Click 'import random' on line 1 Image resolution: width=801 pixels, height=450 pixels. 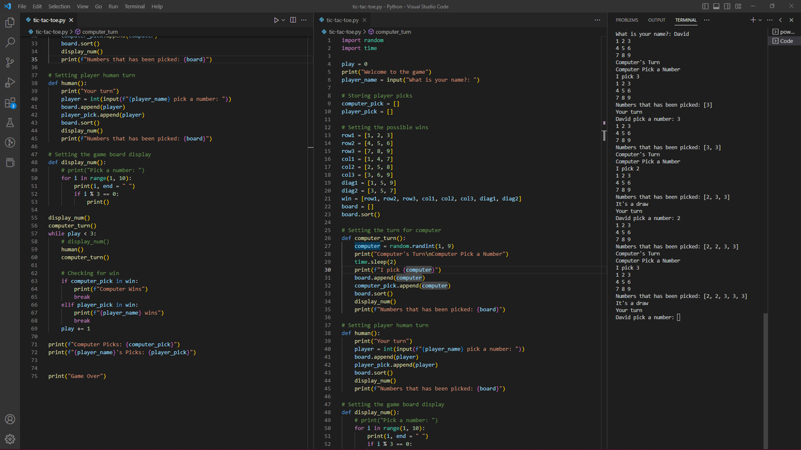362,40
